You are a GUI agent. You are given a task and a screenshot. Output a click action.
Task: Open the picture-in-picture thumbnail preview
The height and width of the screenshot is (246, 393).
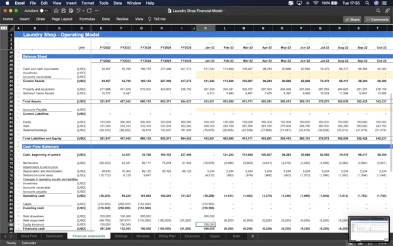tap(369, 229)
